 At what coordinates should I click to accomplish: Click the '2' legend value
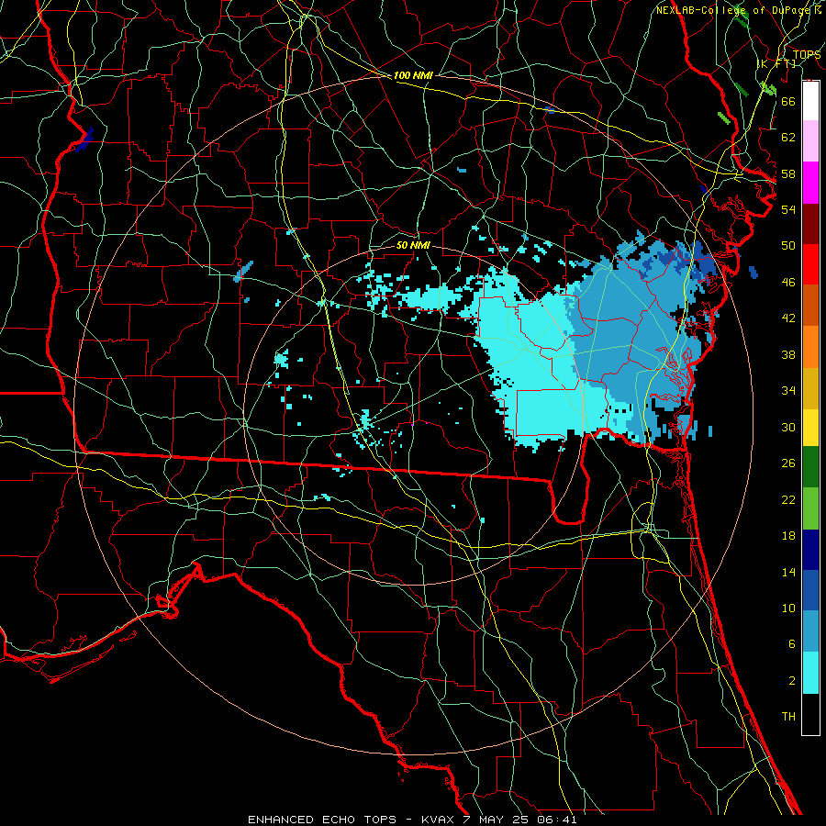pyautogui.click(x=792, y=681)
